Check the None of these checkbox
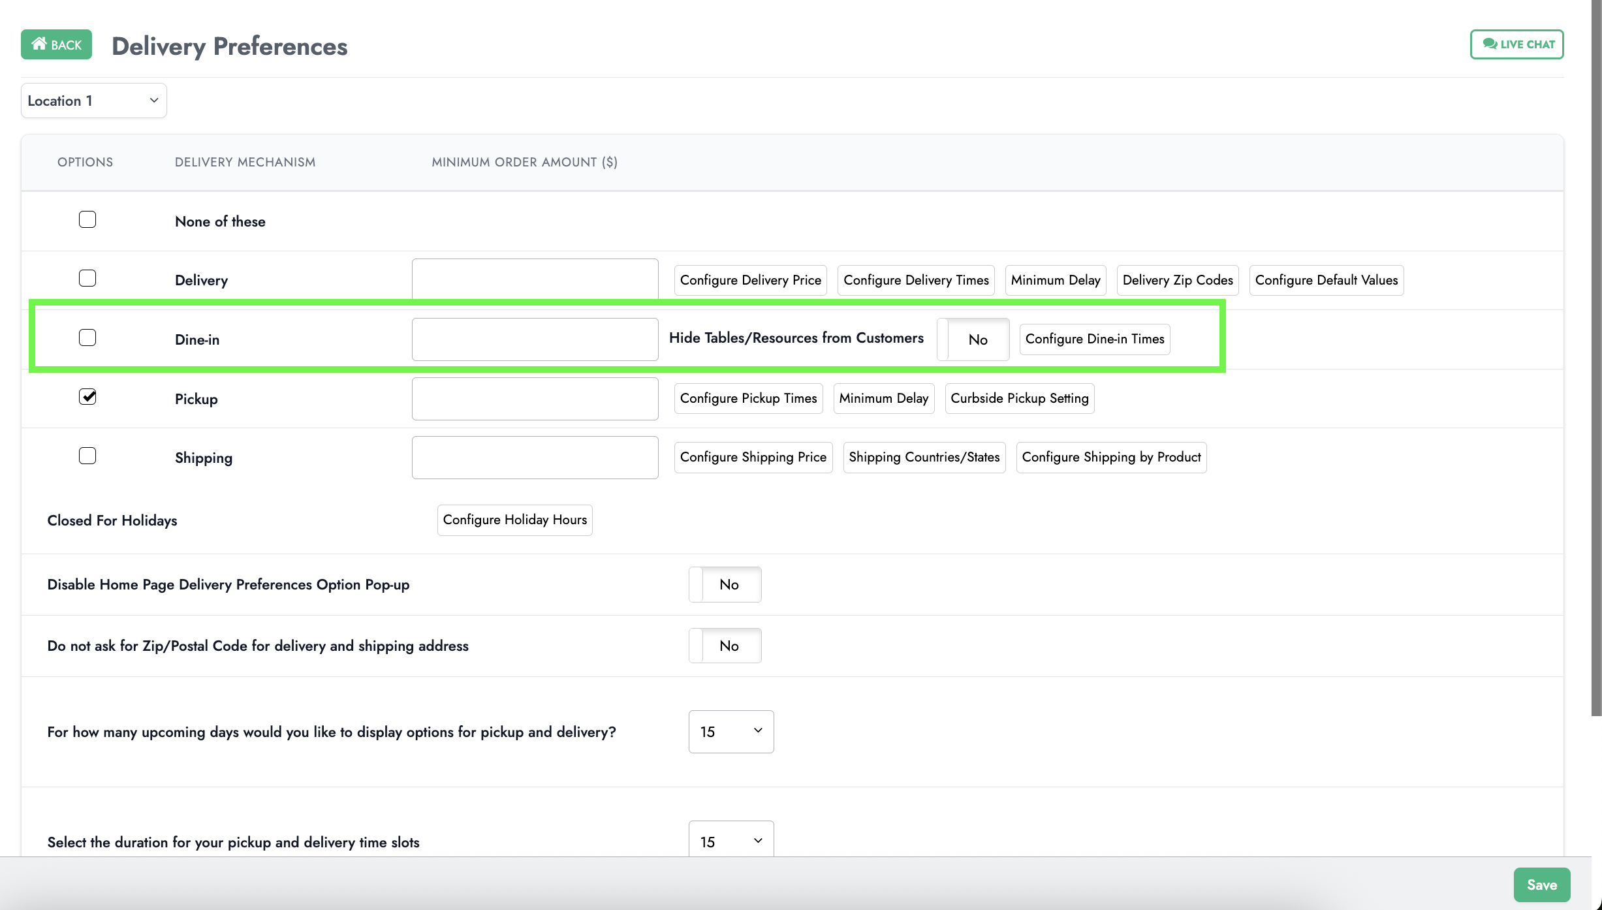This screenshot has width=1602, height=910. click(87, 219)
